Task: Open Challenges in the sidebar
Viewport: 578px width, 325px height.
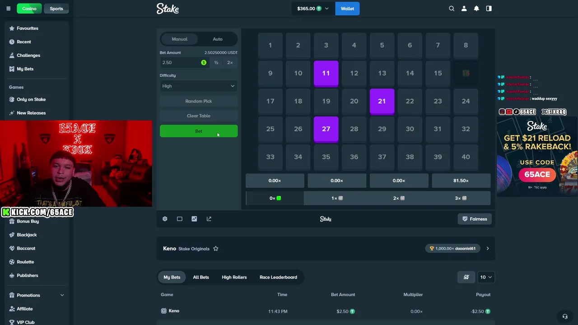Action: click(28, 56)
